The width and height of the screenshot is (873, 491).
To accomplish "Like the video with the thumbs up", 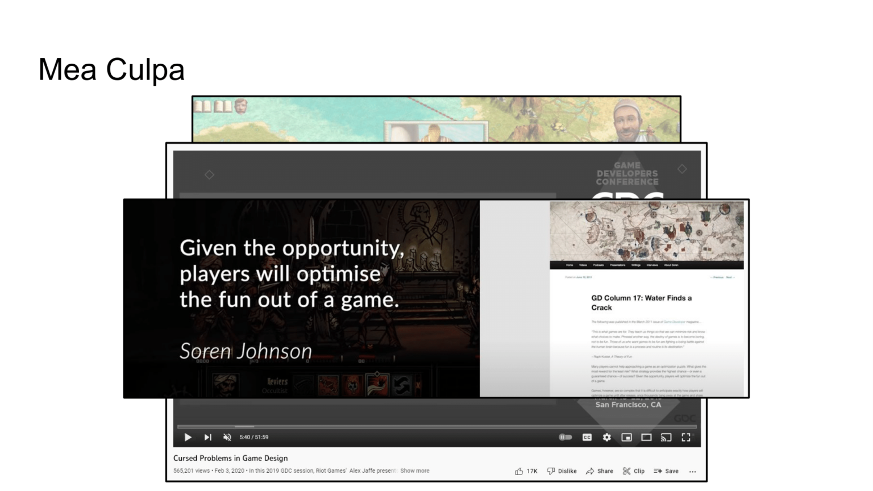I will 519,471.
